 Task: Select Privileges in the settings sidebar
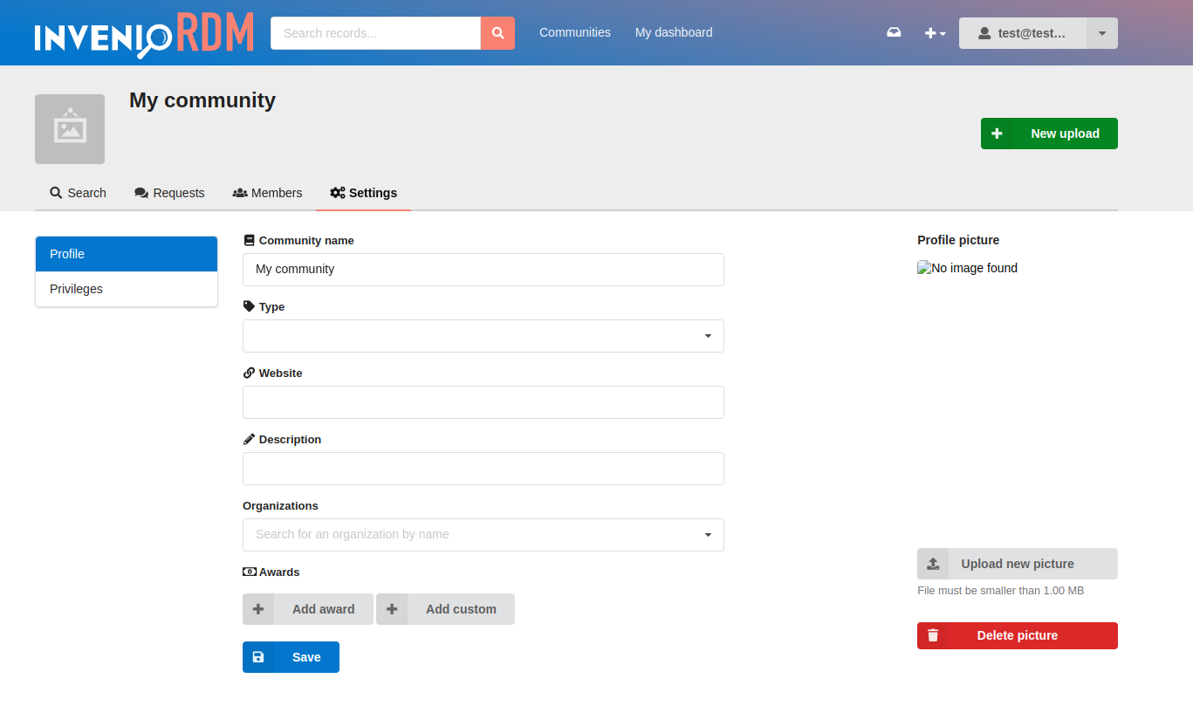76,289
